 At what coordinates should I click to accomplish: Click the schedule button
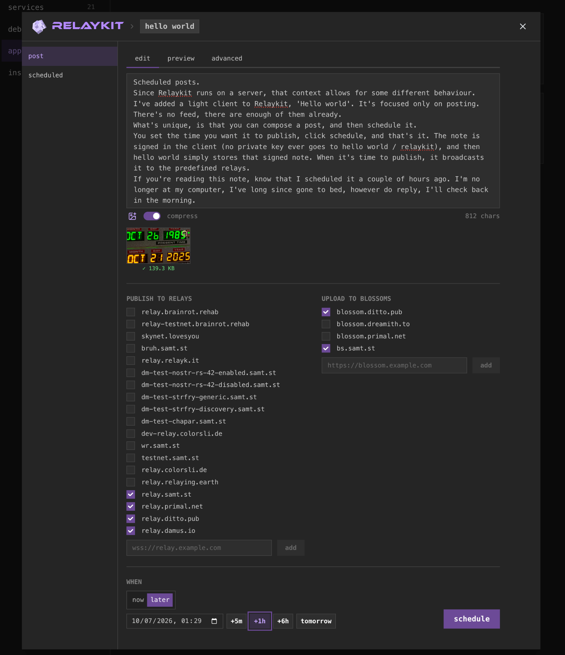pyautogui.click(x=472, y=619)
